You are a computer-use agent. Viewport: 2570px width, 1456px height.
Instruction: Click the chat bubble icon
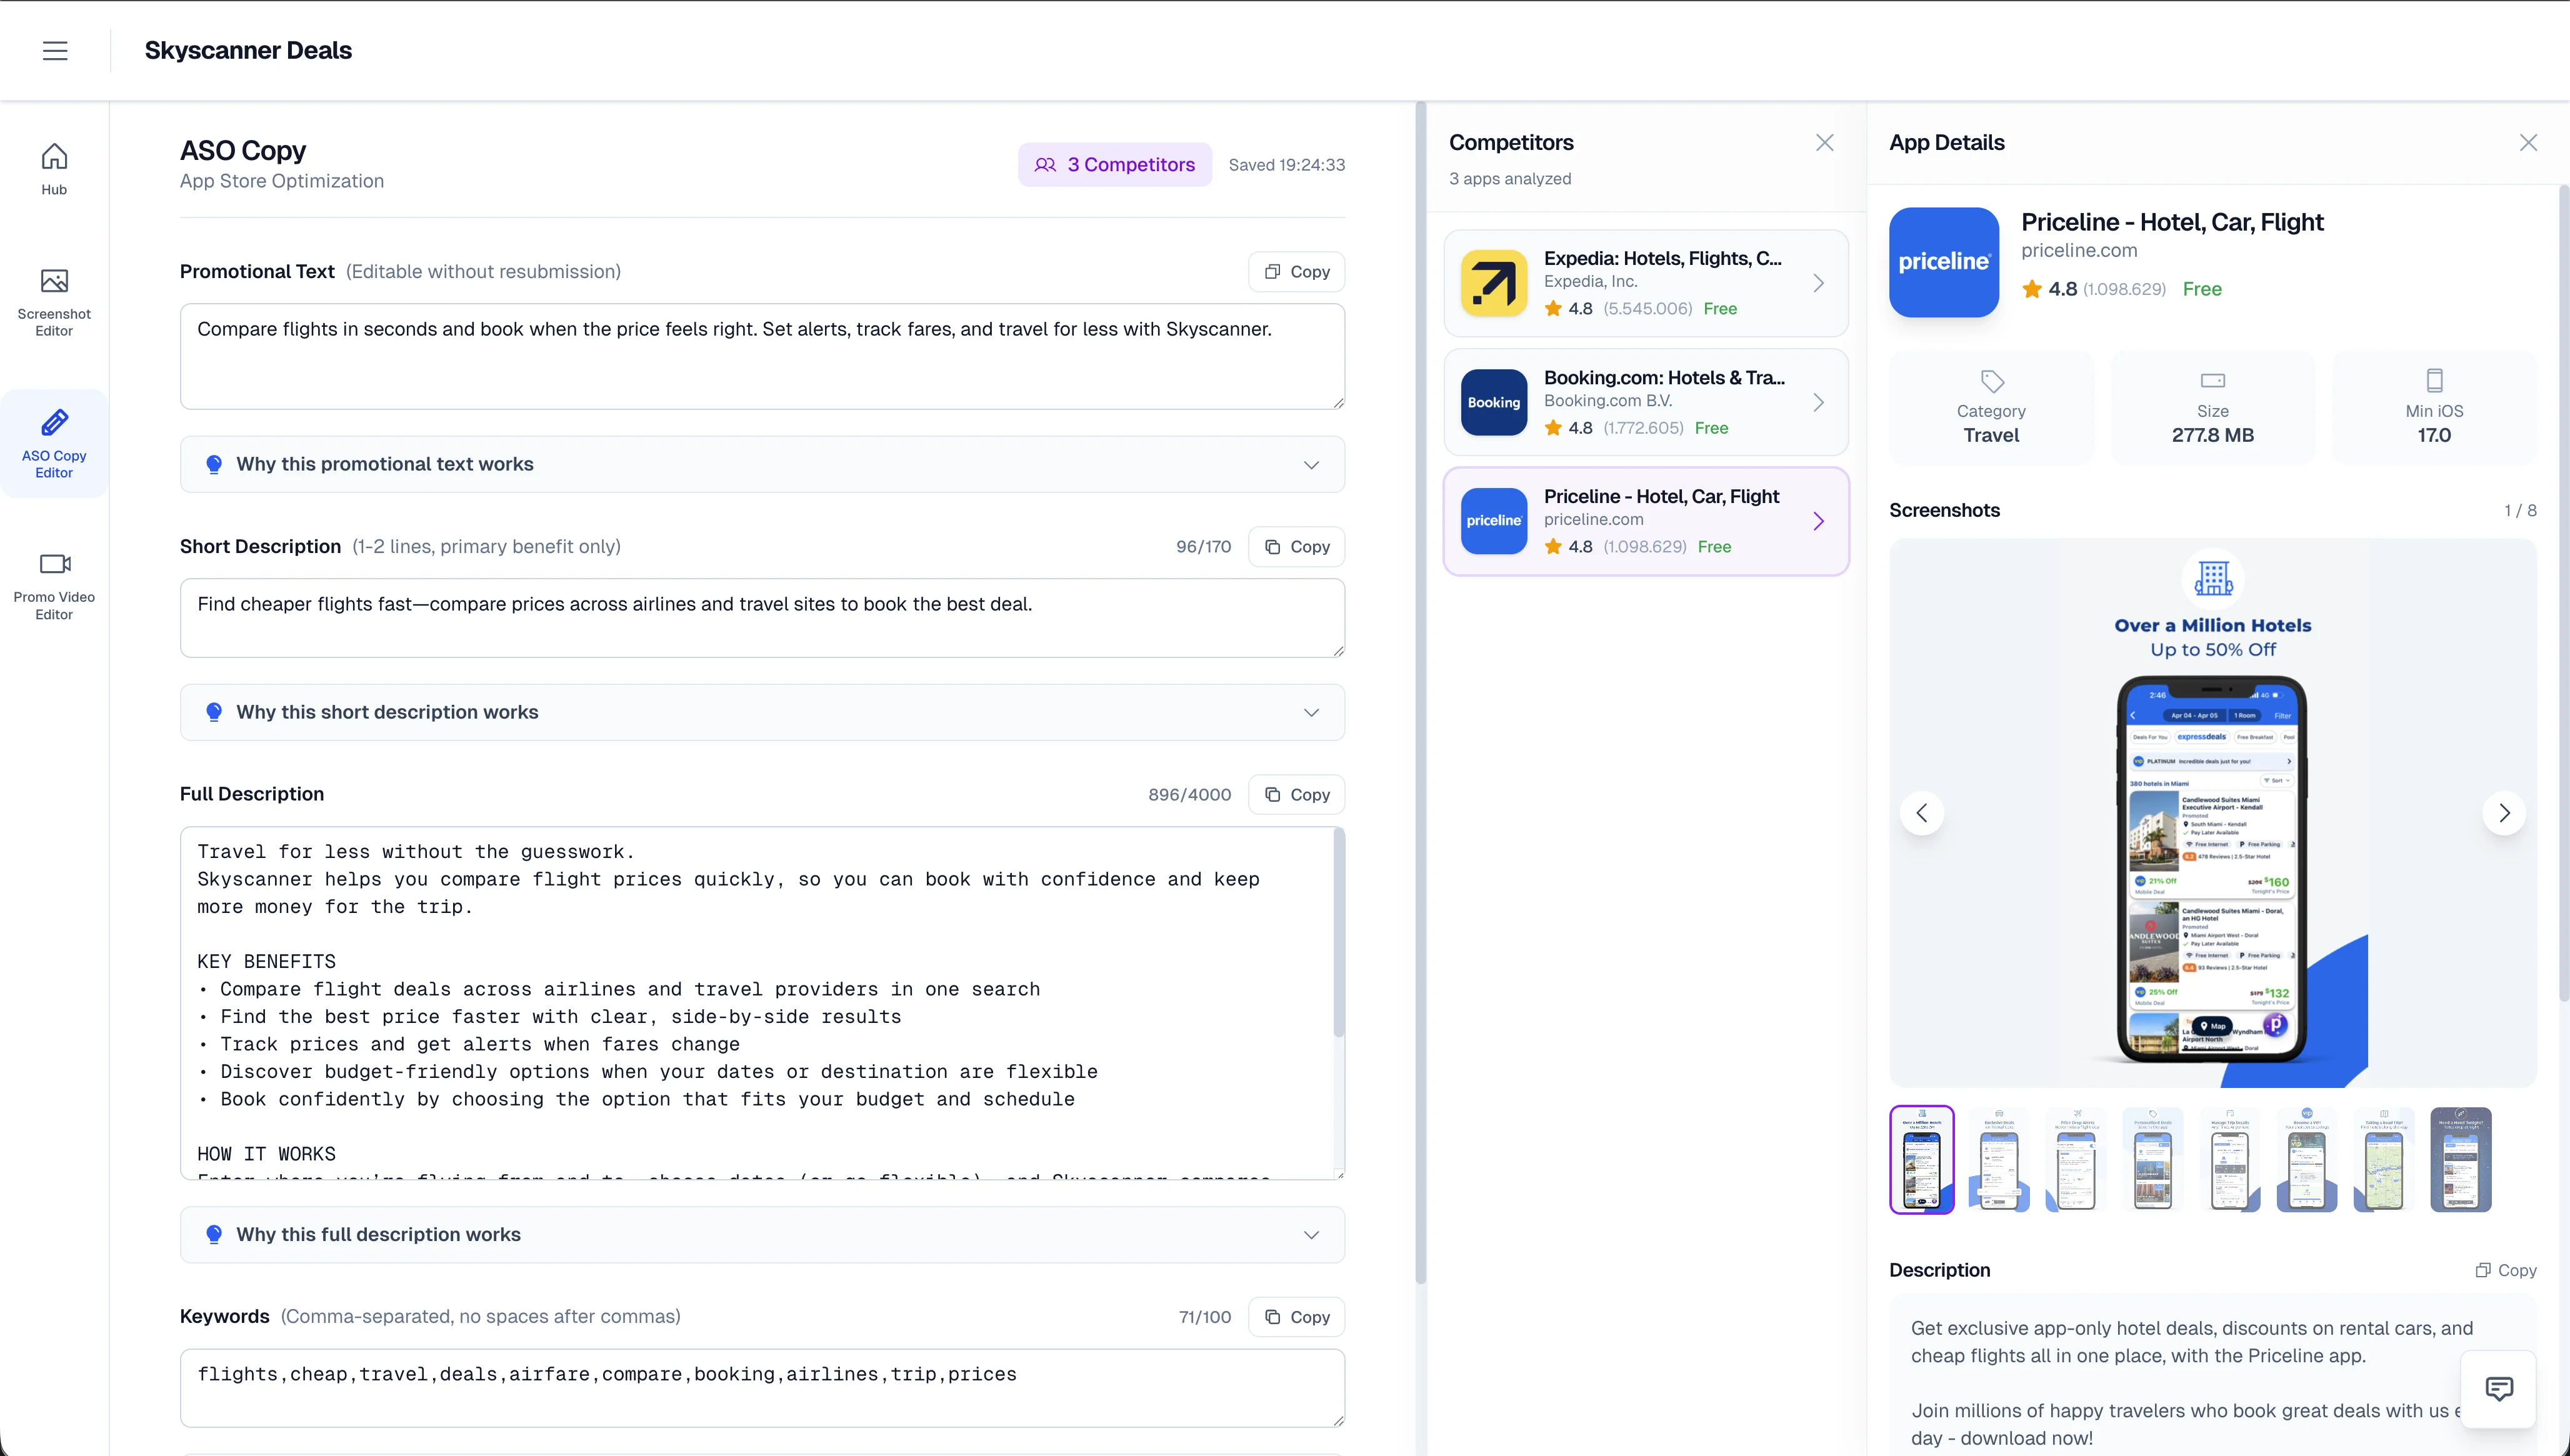point(2499,1389)
